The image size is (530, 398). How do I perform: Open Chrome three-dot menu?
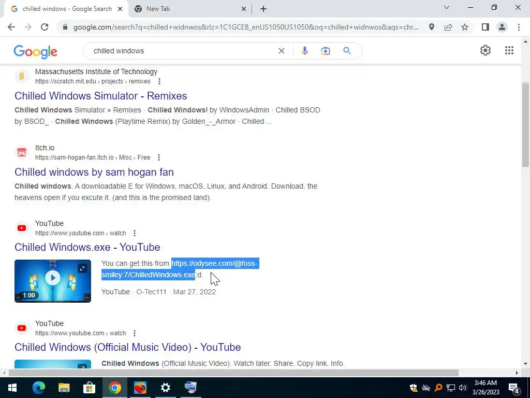519,27
